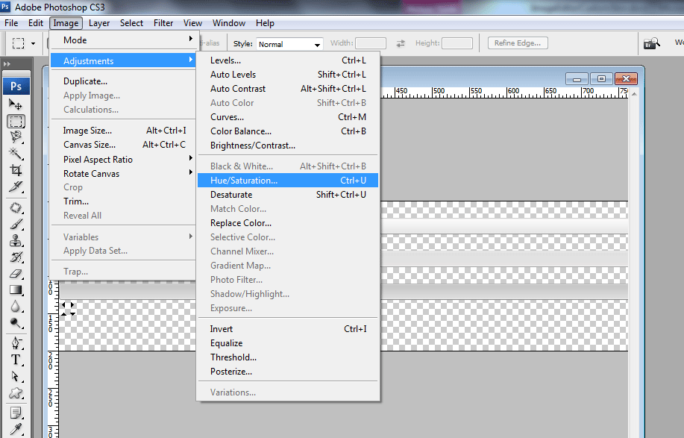Select the Move tool

[x=16, y=104]
